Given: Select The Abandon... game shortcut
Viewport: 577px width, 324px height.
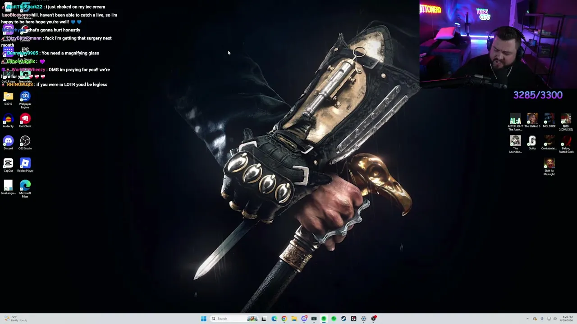Looking at the screenshot, I should click(515, 144).
